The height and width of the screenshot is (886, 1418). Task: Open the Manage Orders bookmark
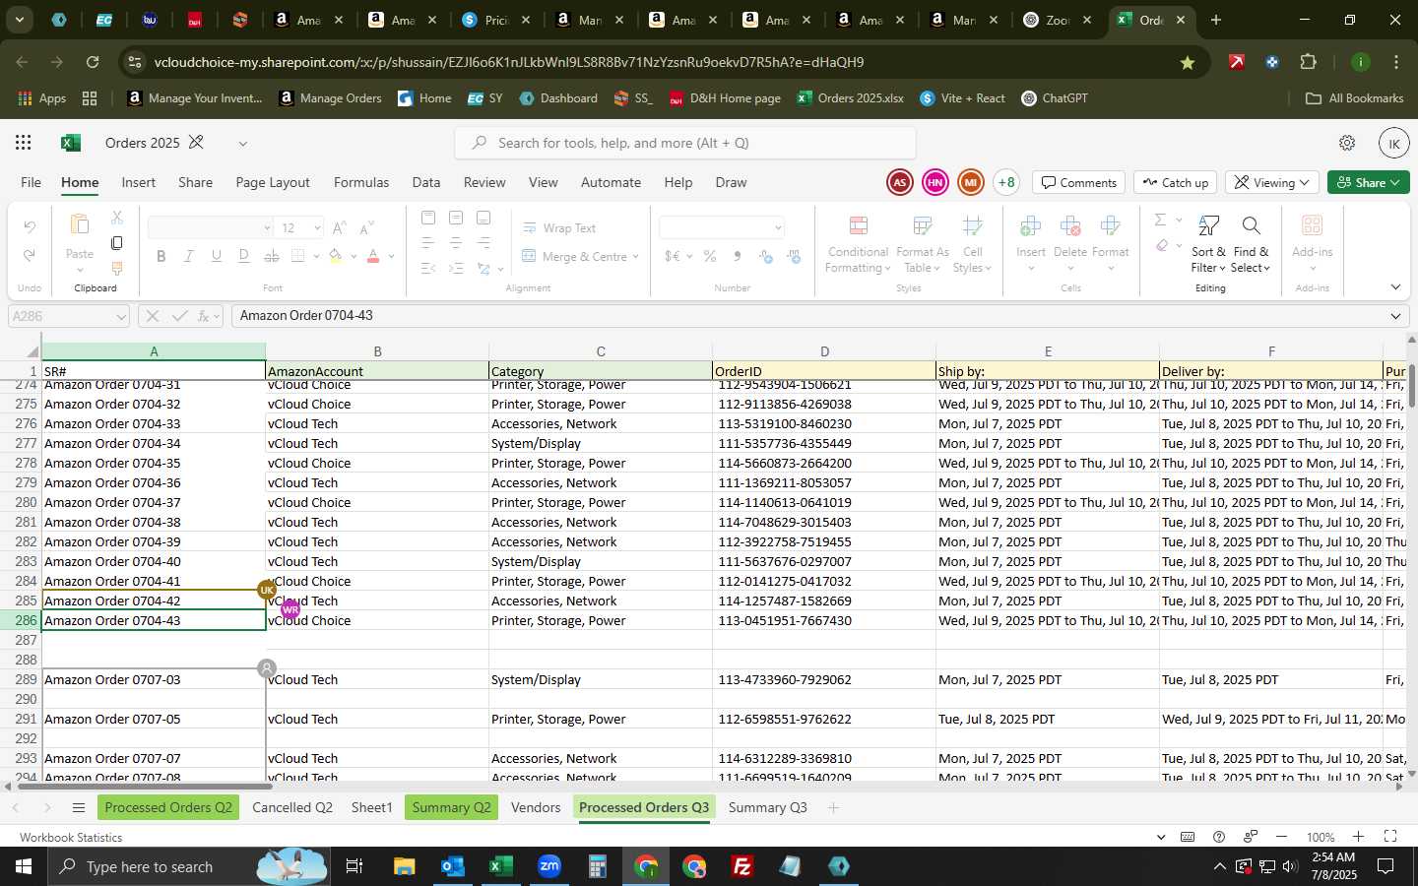point(331,98)
